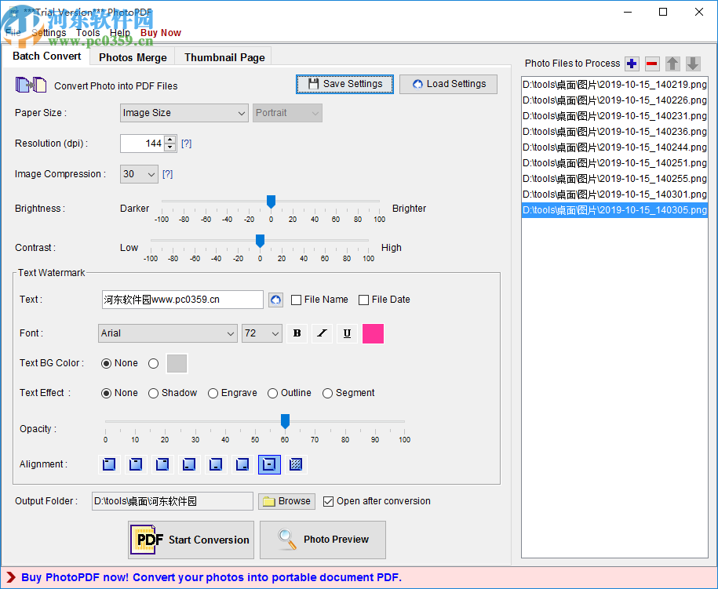The width and height of the screenshot is (718, 589).
Task: Enable the File Date watermark checkbox
Action: 363,300
